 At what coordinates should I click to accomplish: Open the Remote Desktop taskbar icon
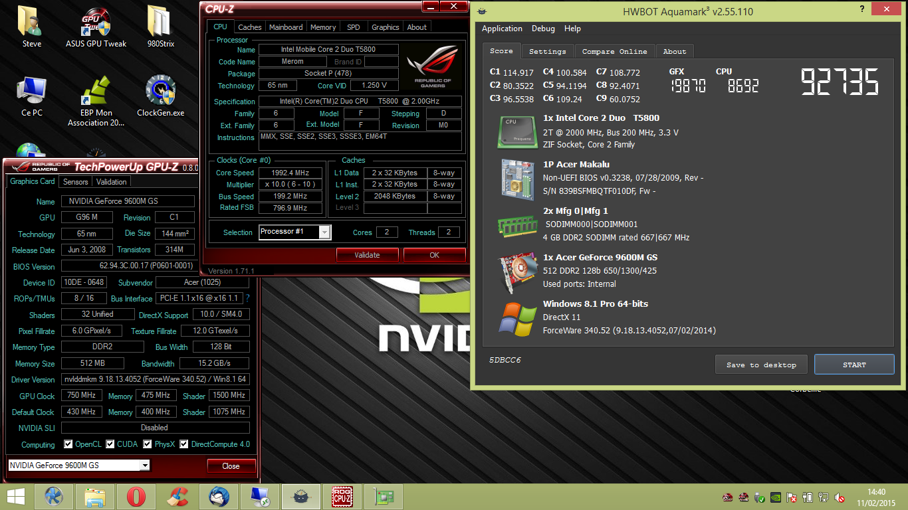(x=259, y=496)
